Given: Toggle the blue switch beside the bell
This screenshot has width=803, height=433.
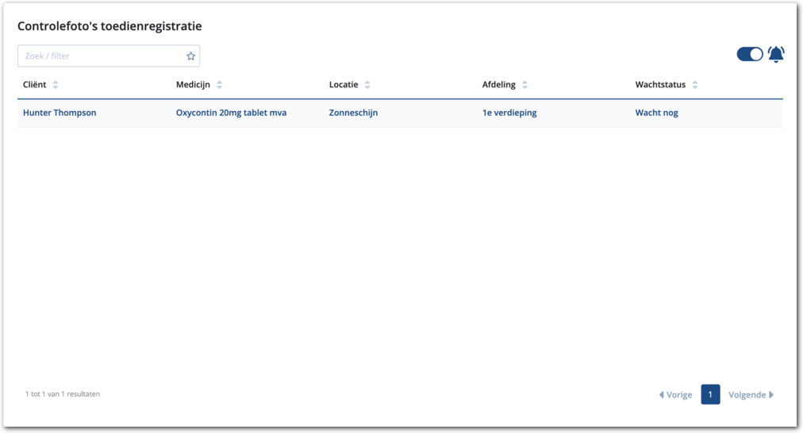Looking at the screenshot, I should click(749, 54).
